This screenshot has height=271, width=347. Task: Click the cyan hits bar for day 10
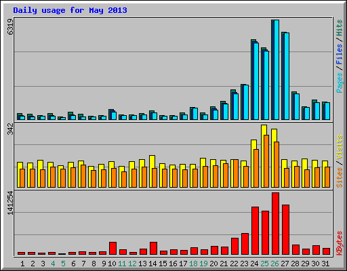[x=114, y=116]
